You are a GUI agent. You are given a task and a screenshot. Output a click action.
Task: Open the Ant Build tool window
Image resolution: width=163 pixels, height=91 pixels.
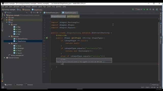click(161, 16)
